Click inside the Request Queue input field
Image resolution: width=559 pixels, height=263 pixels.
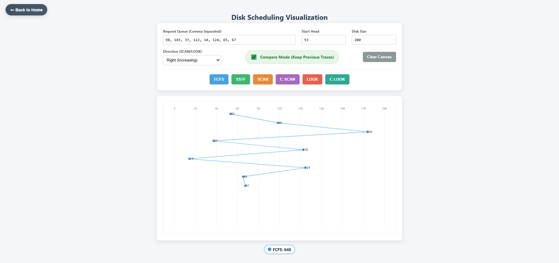click(x=229, y=40)
